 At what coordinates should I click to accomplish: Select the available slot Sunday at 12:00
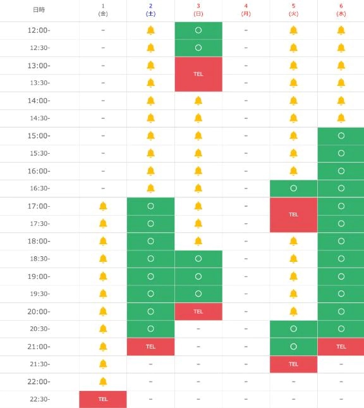tap(198, 30)
